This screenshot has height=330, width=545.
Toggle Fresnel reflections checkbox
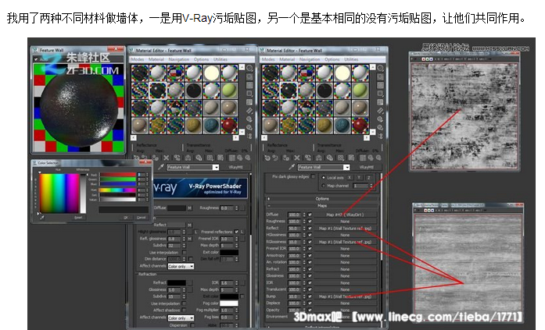coord(236,232)
